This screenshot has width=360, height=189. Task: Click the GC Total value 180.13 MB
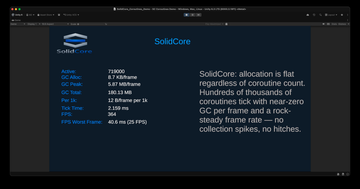point(120,93)
